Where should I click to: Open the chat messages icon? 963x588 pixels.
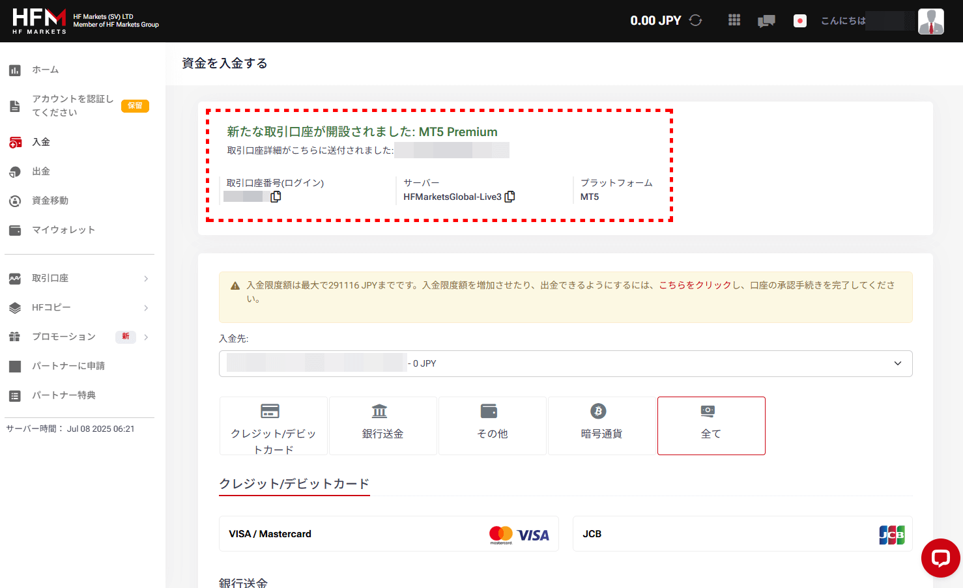(766, 21)
